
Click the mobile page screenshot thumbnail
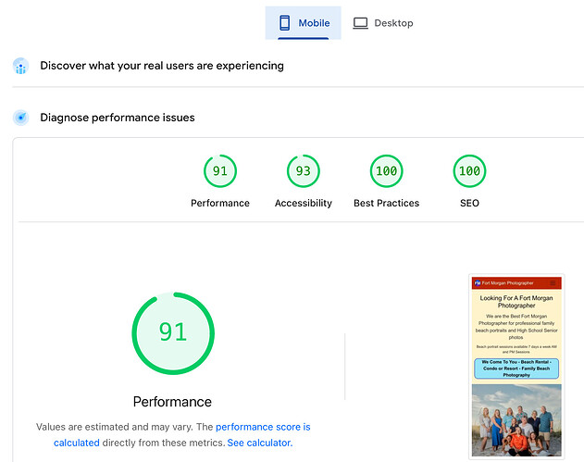coord(516,367)
